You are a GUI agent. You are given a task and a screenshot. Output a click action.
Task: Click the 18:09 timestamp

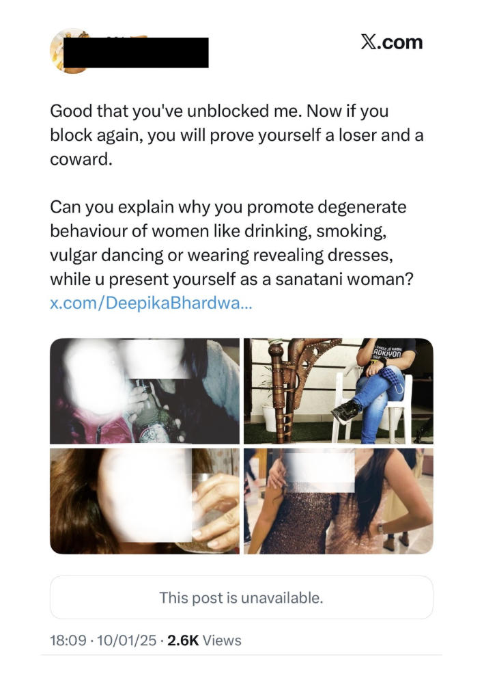tap(68, 640)
